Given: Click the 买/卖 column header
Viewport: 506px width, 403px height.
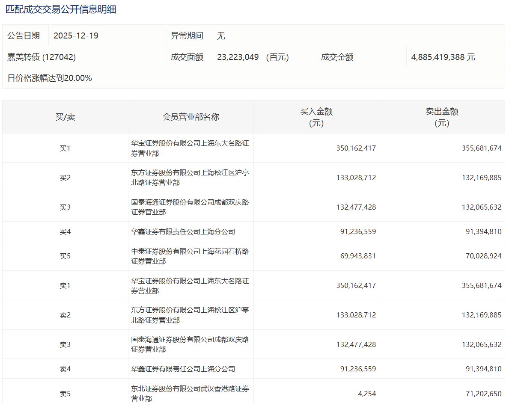Looking at the screenshot, I should (x=65, y=117).
